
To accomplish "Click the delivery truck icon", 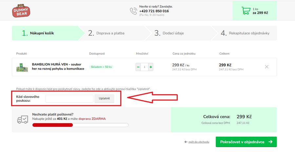I will (x=22, y=119).
